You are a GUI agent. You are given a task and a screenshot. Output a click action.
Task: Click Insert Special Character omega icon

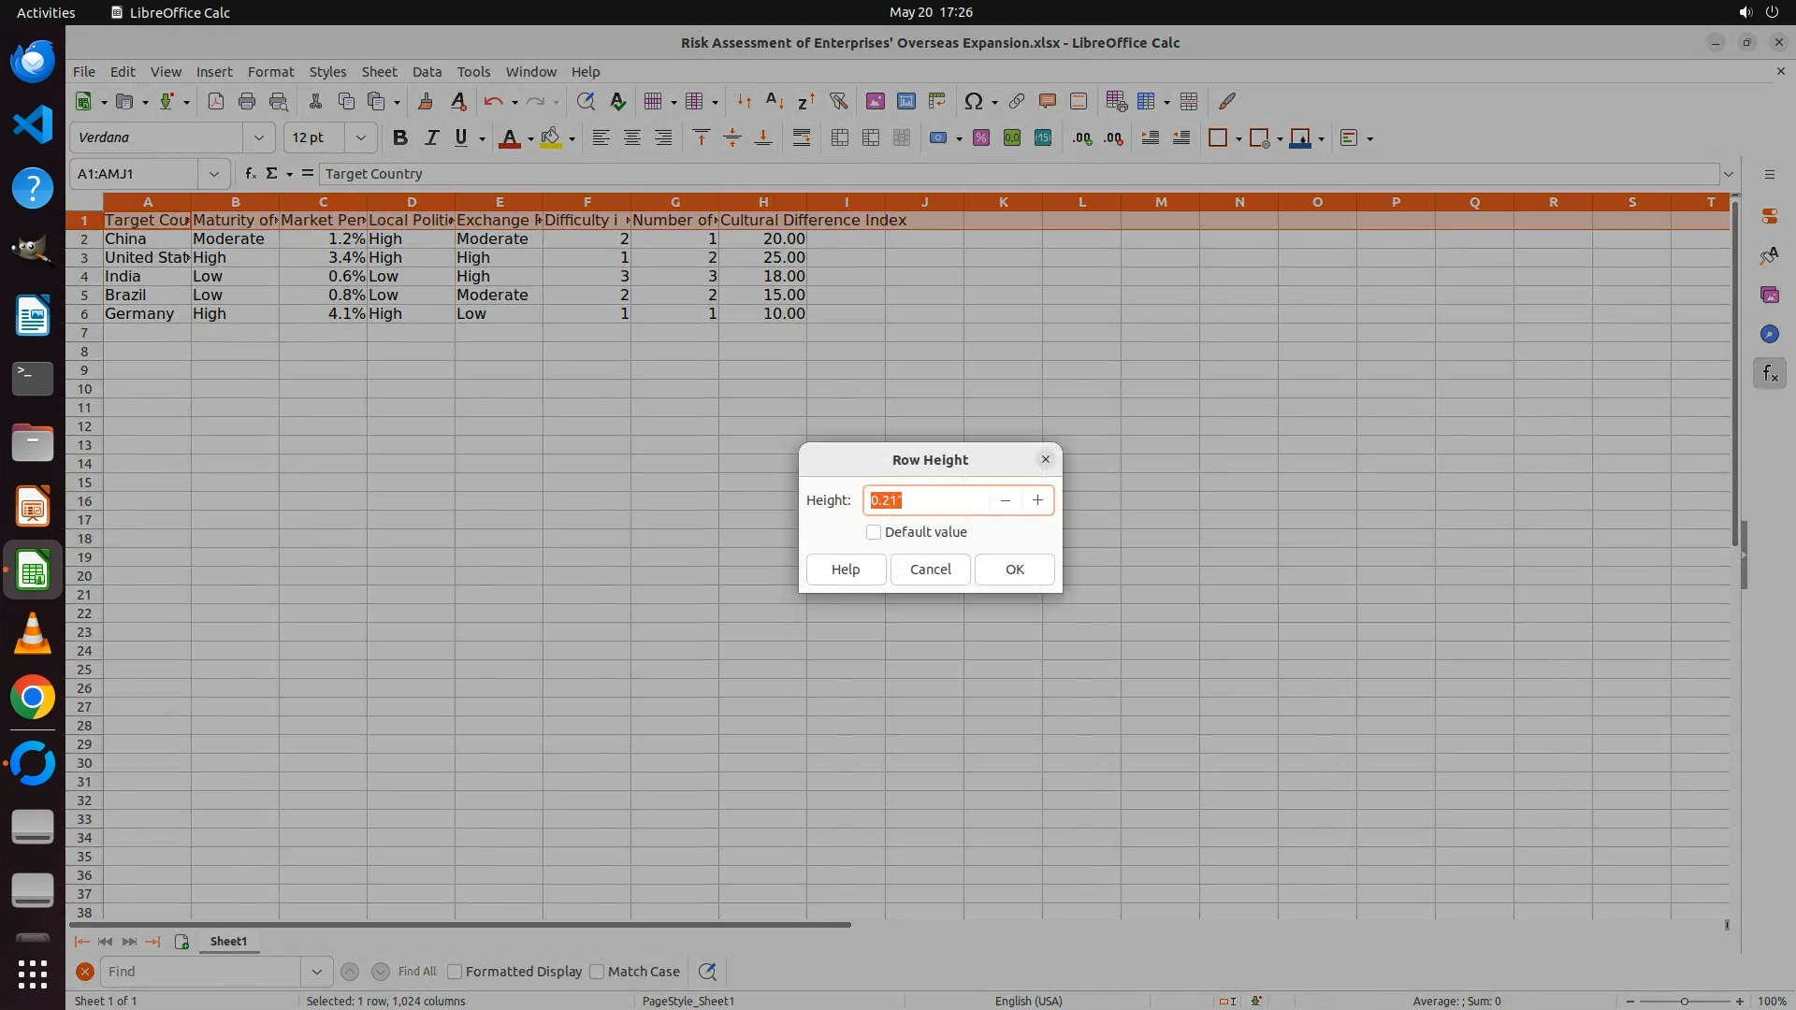tap(973, 101)
